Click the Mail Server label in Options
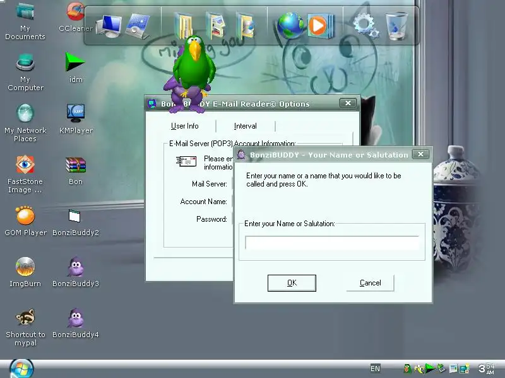Viewport: 505px width, 378px height. point(210,184)
